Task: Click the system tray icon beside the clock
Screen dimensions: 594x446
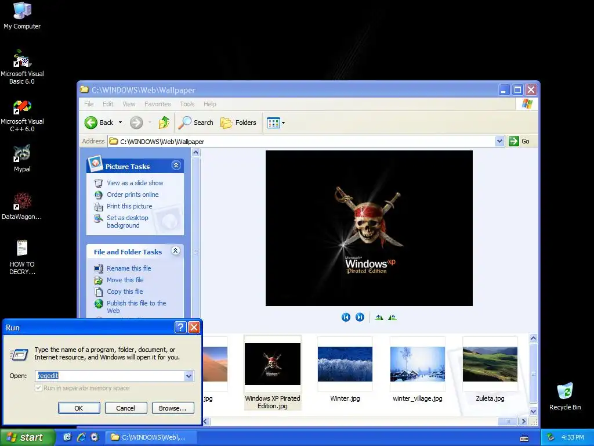Action: 551,437
